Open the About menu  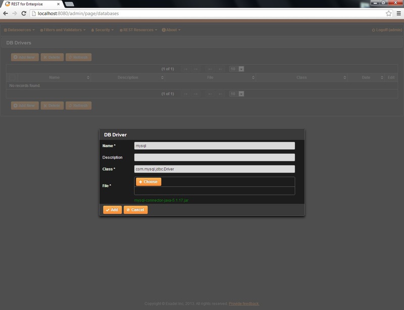pyautogui.click(x=171, y=30)
